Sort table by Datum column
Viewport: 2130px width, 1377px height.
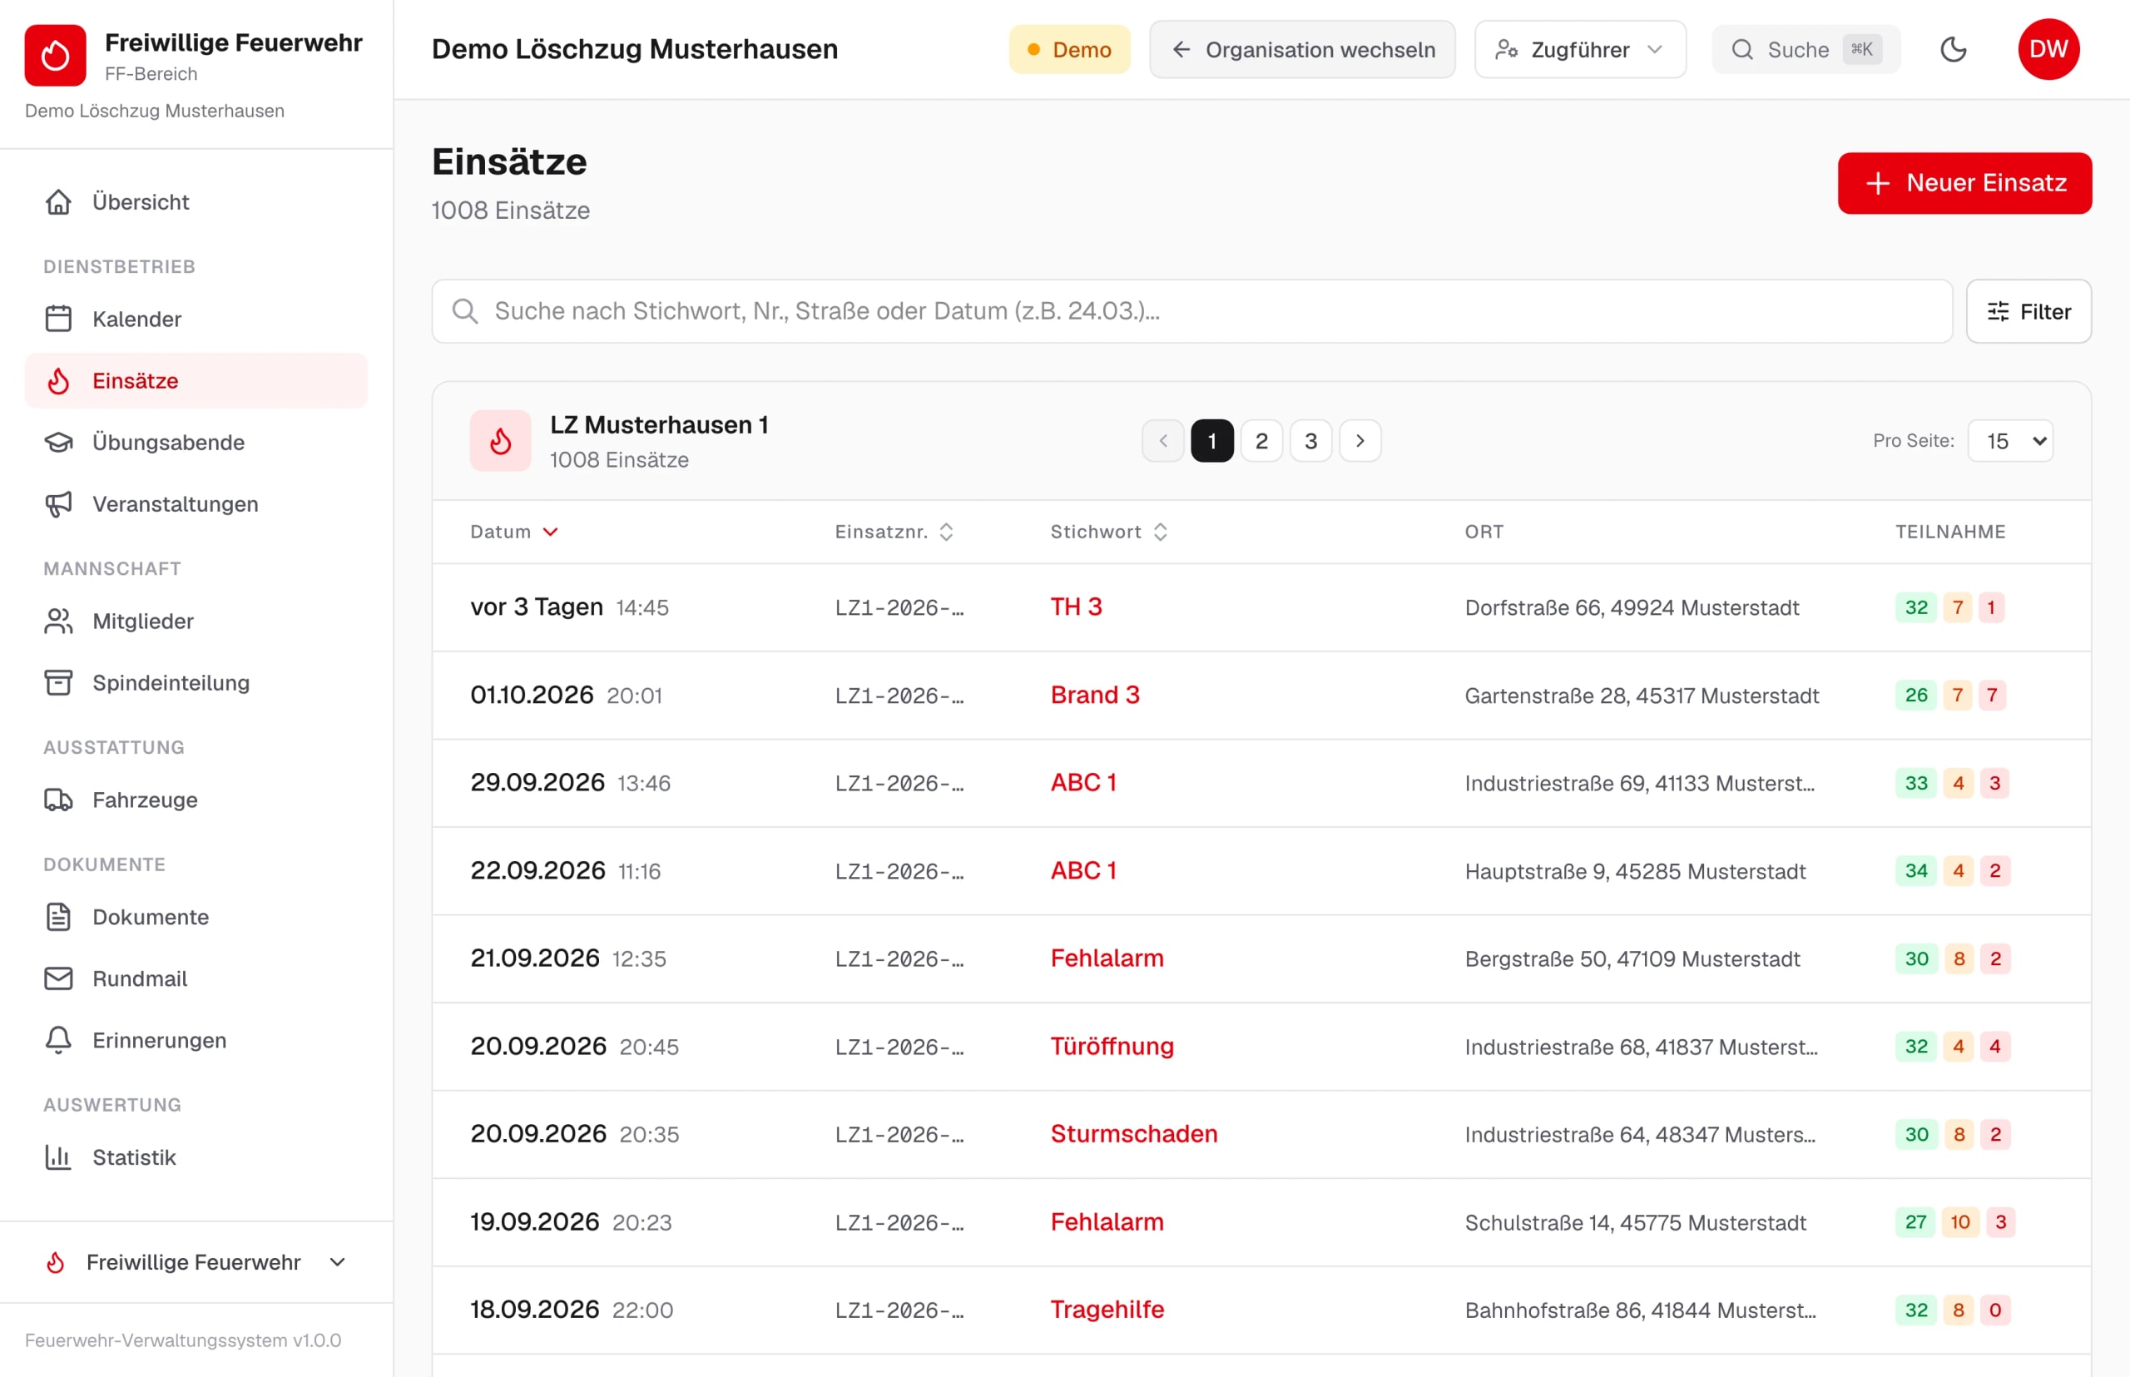[x=514, y=532]
